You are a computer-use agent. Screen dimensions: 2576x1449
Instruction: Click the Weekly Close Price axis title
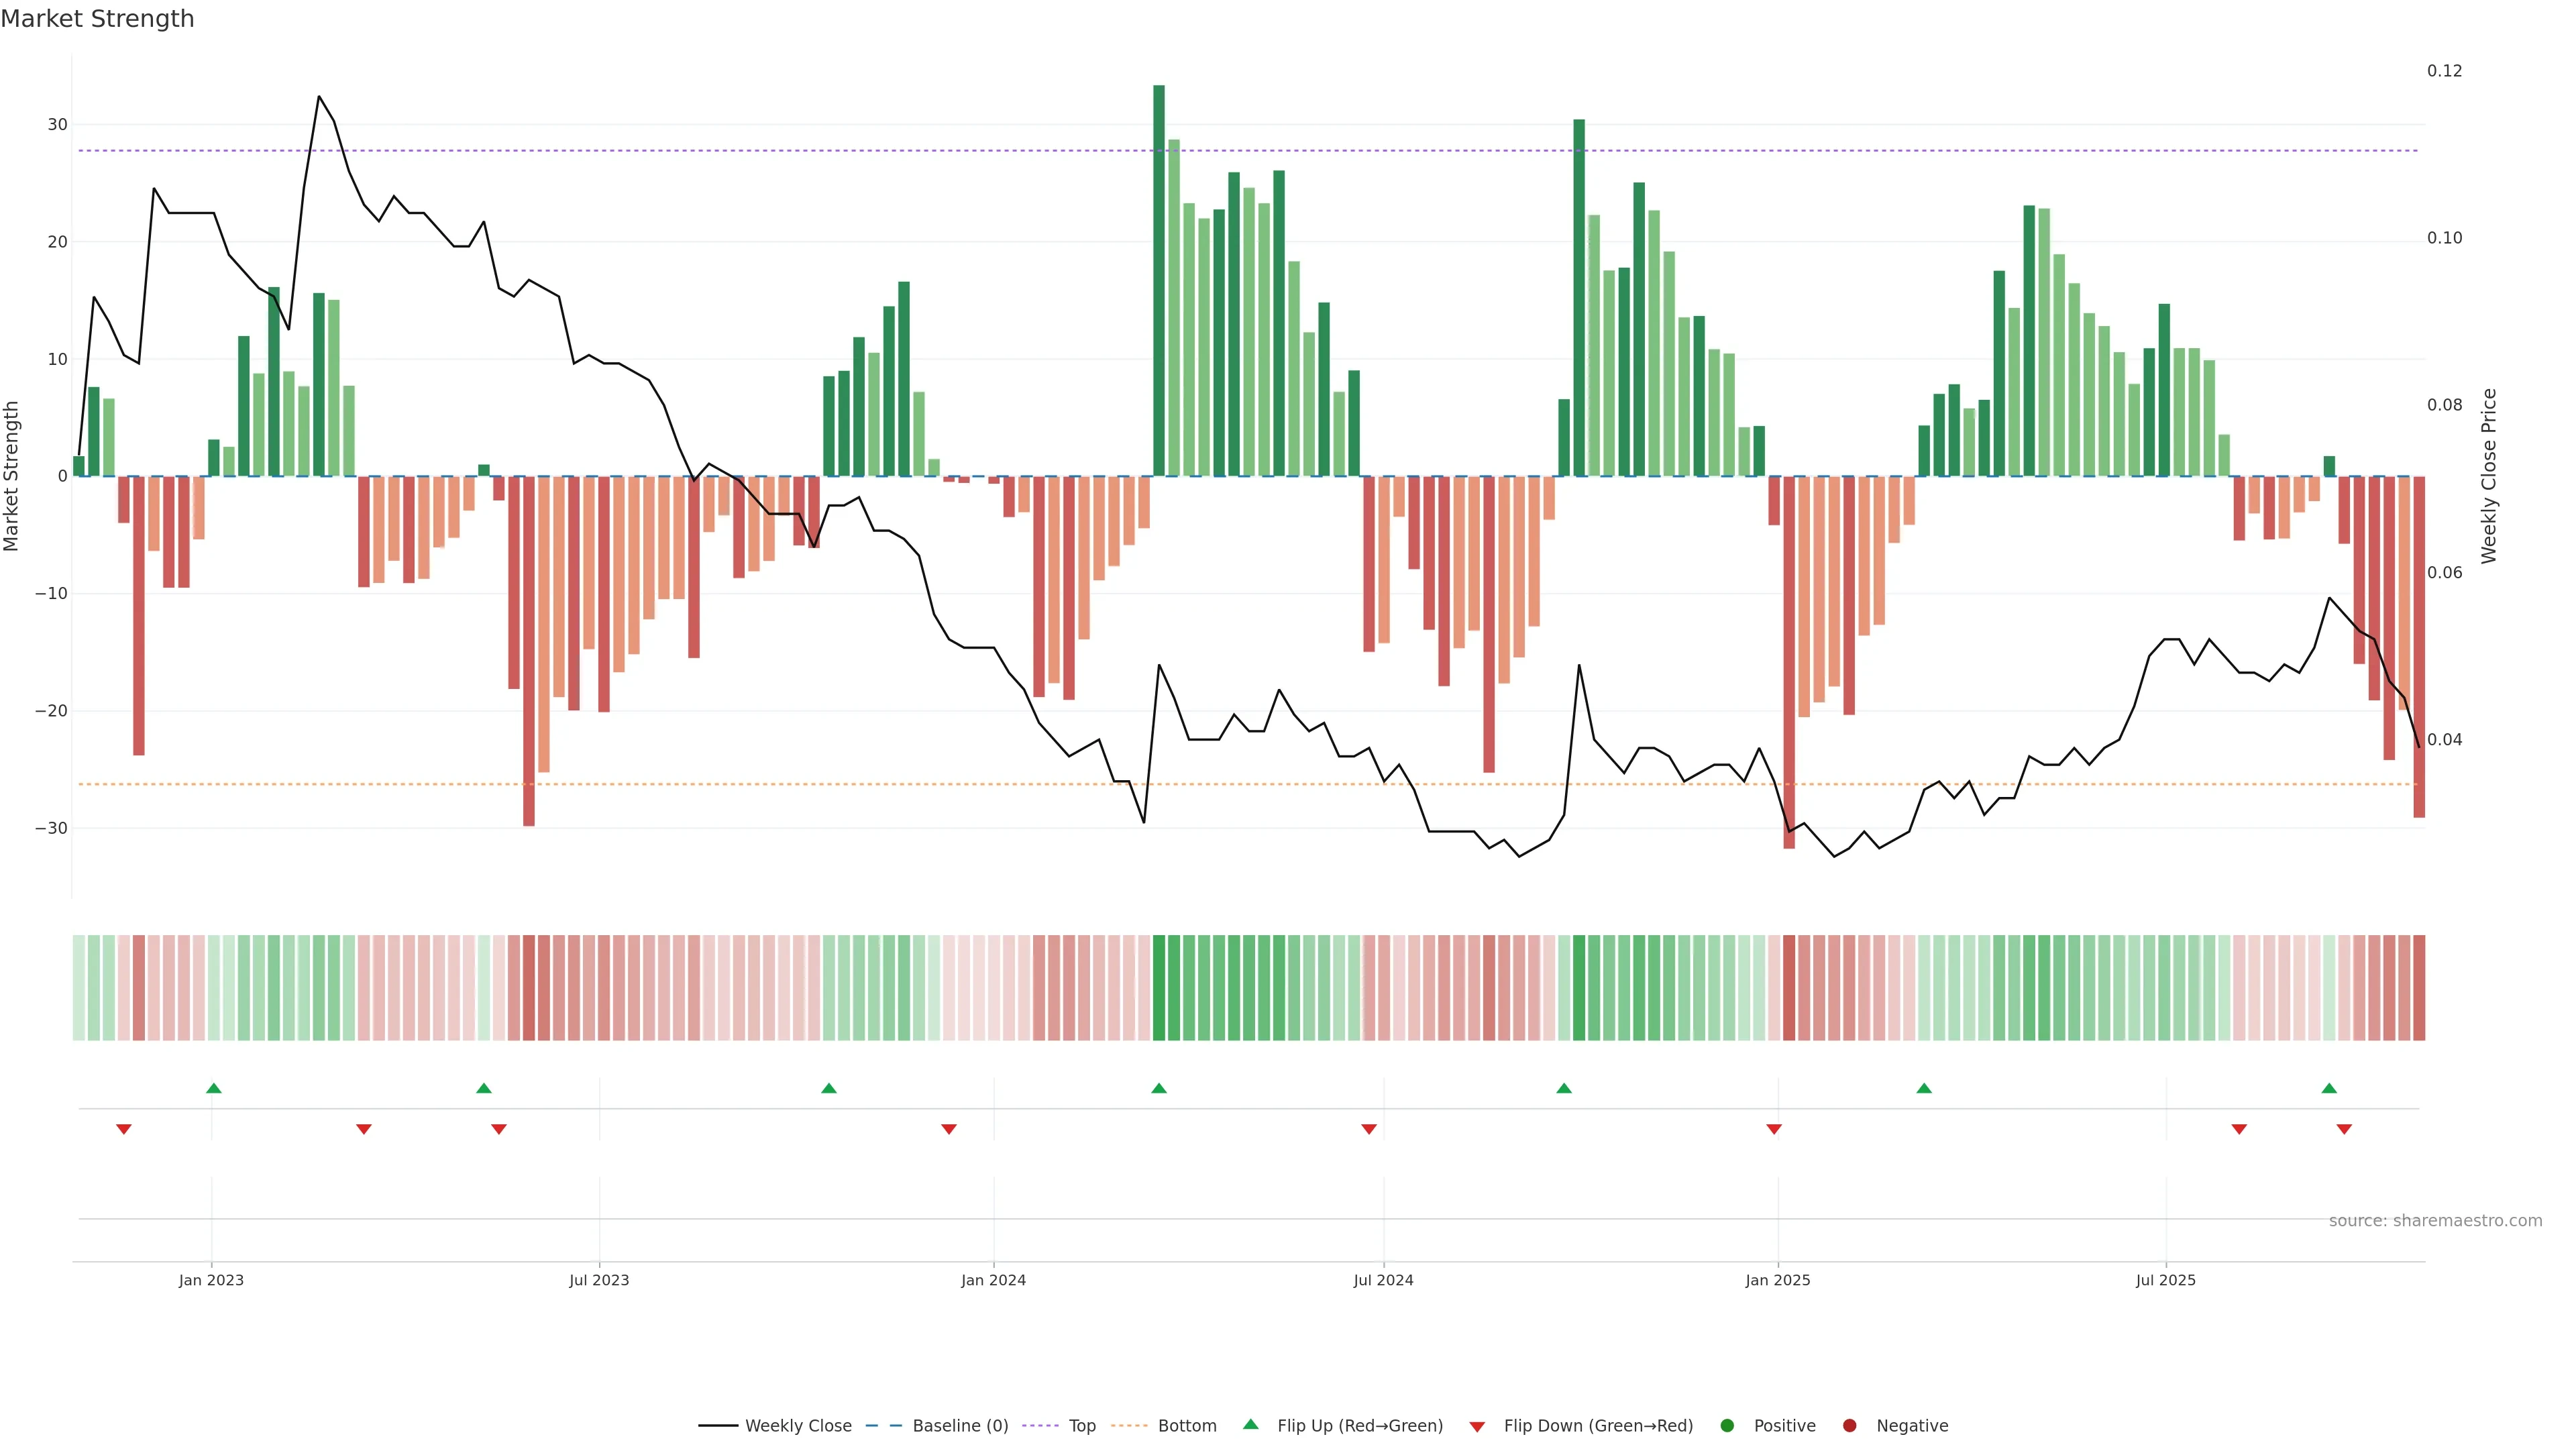click(x=2489, y=476)
